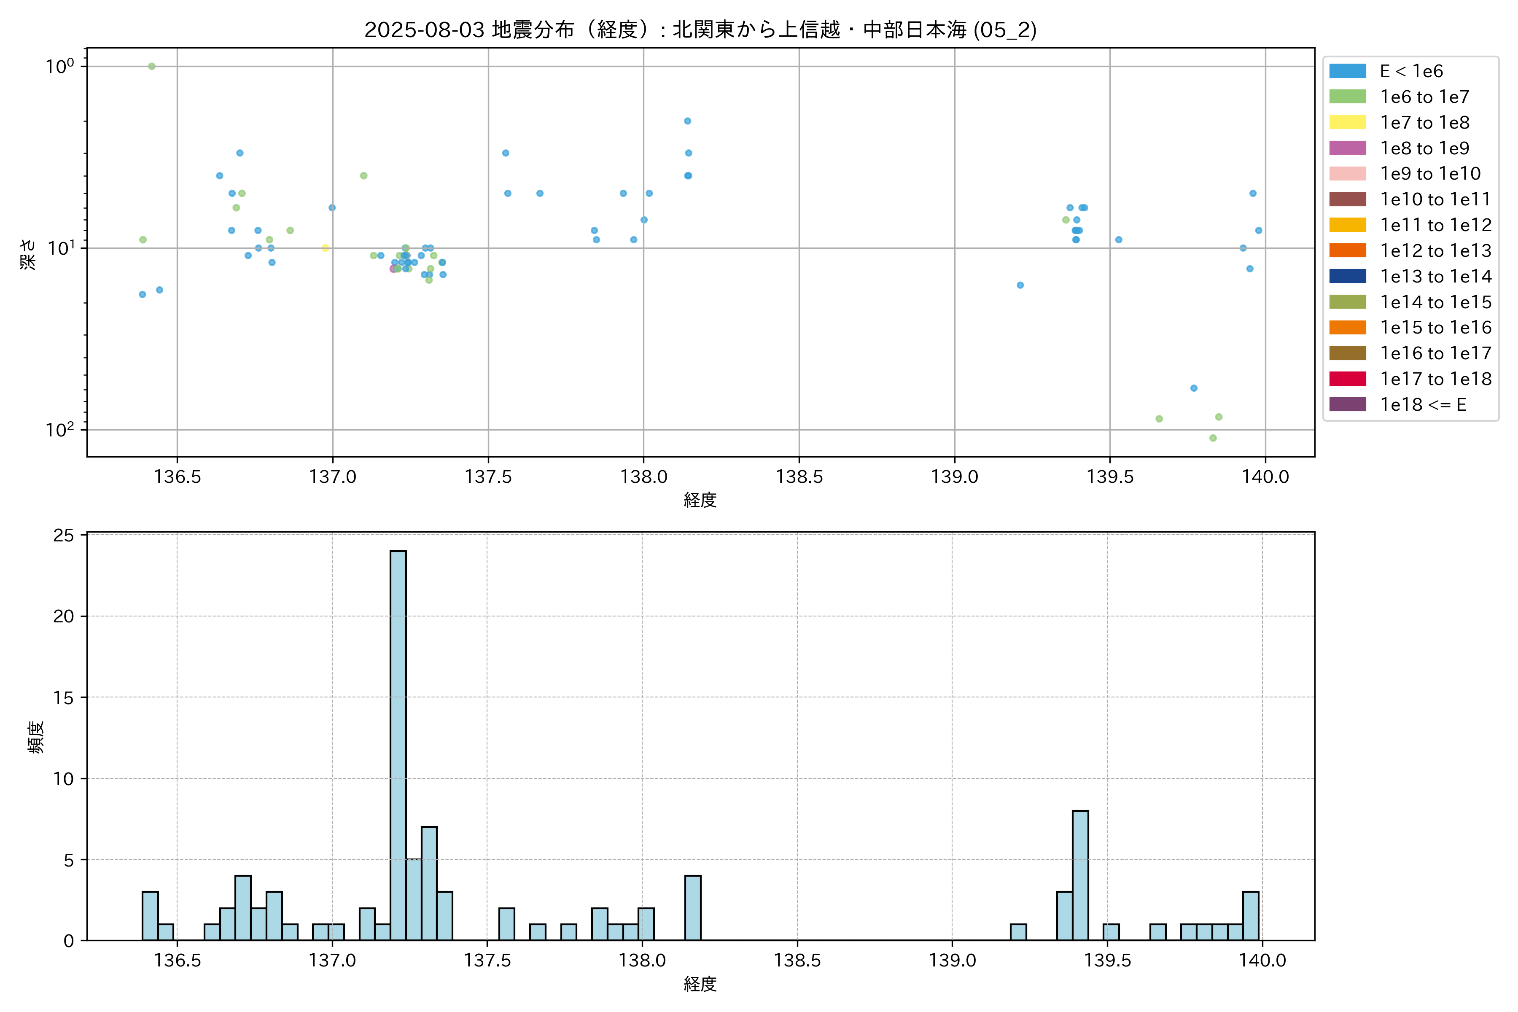Click the purple scatter point near longitude 137.2
The height and width of the screenshot is (1012, 1518).
(x=393, y=269)
